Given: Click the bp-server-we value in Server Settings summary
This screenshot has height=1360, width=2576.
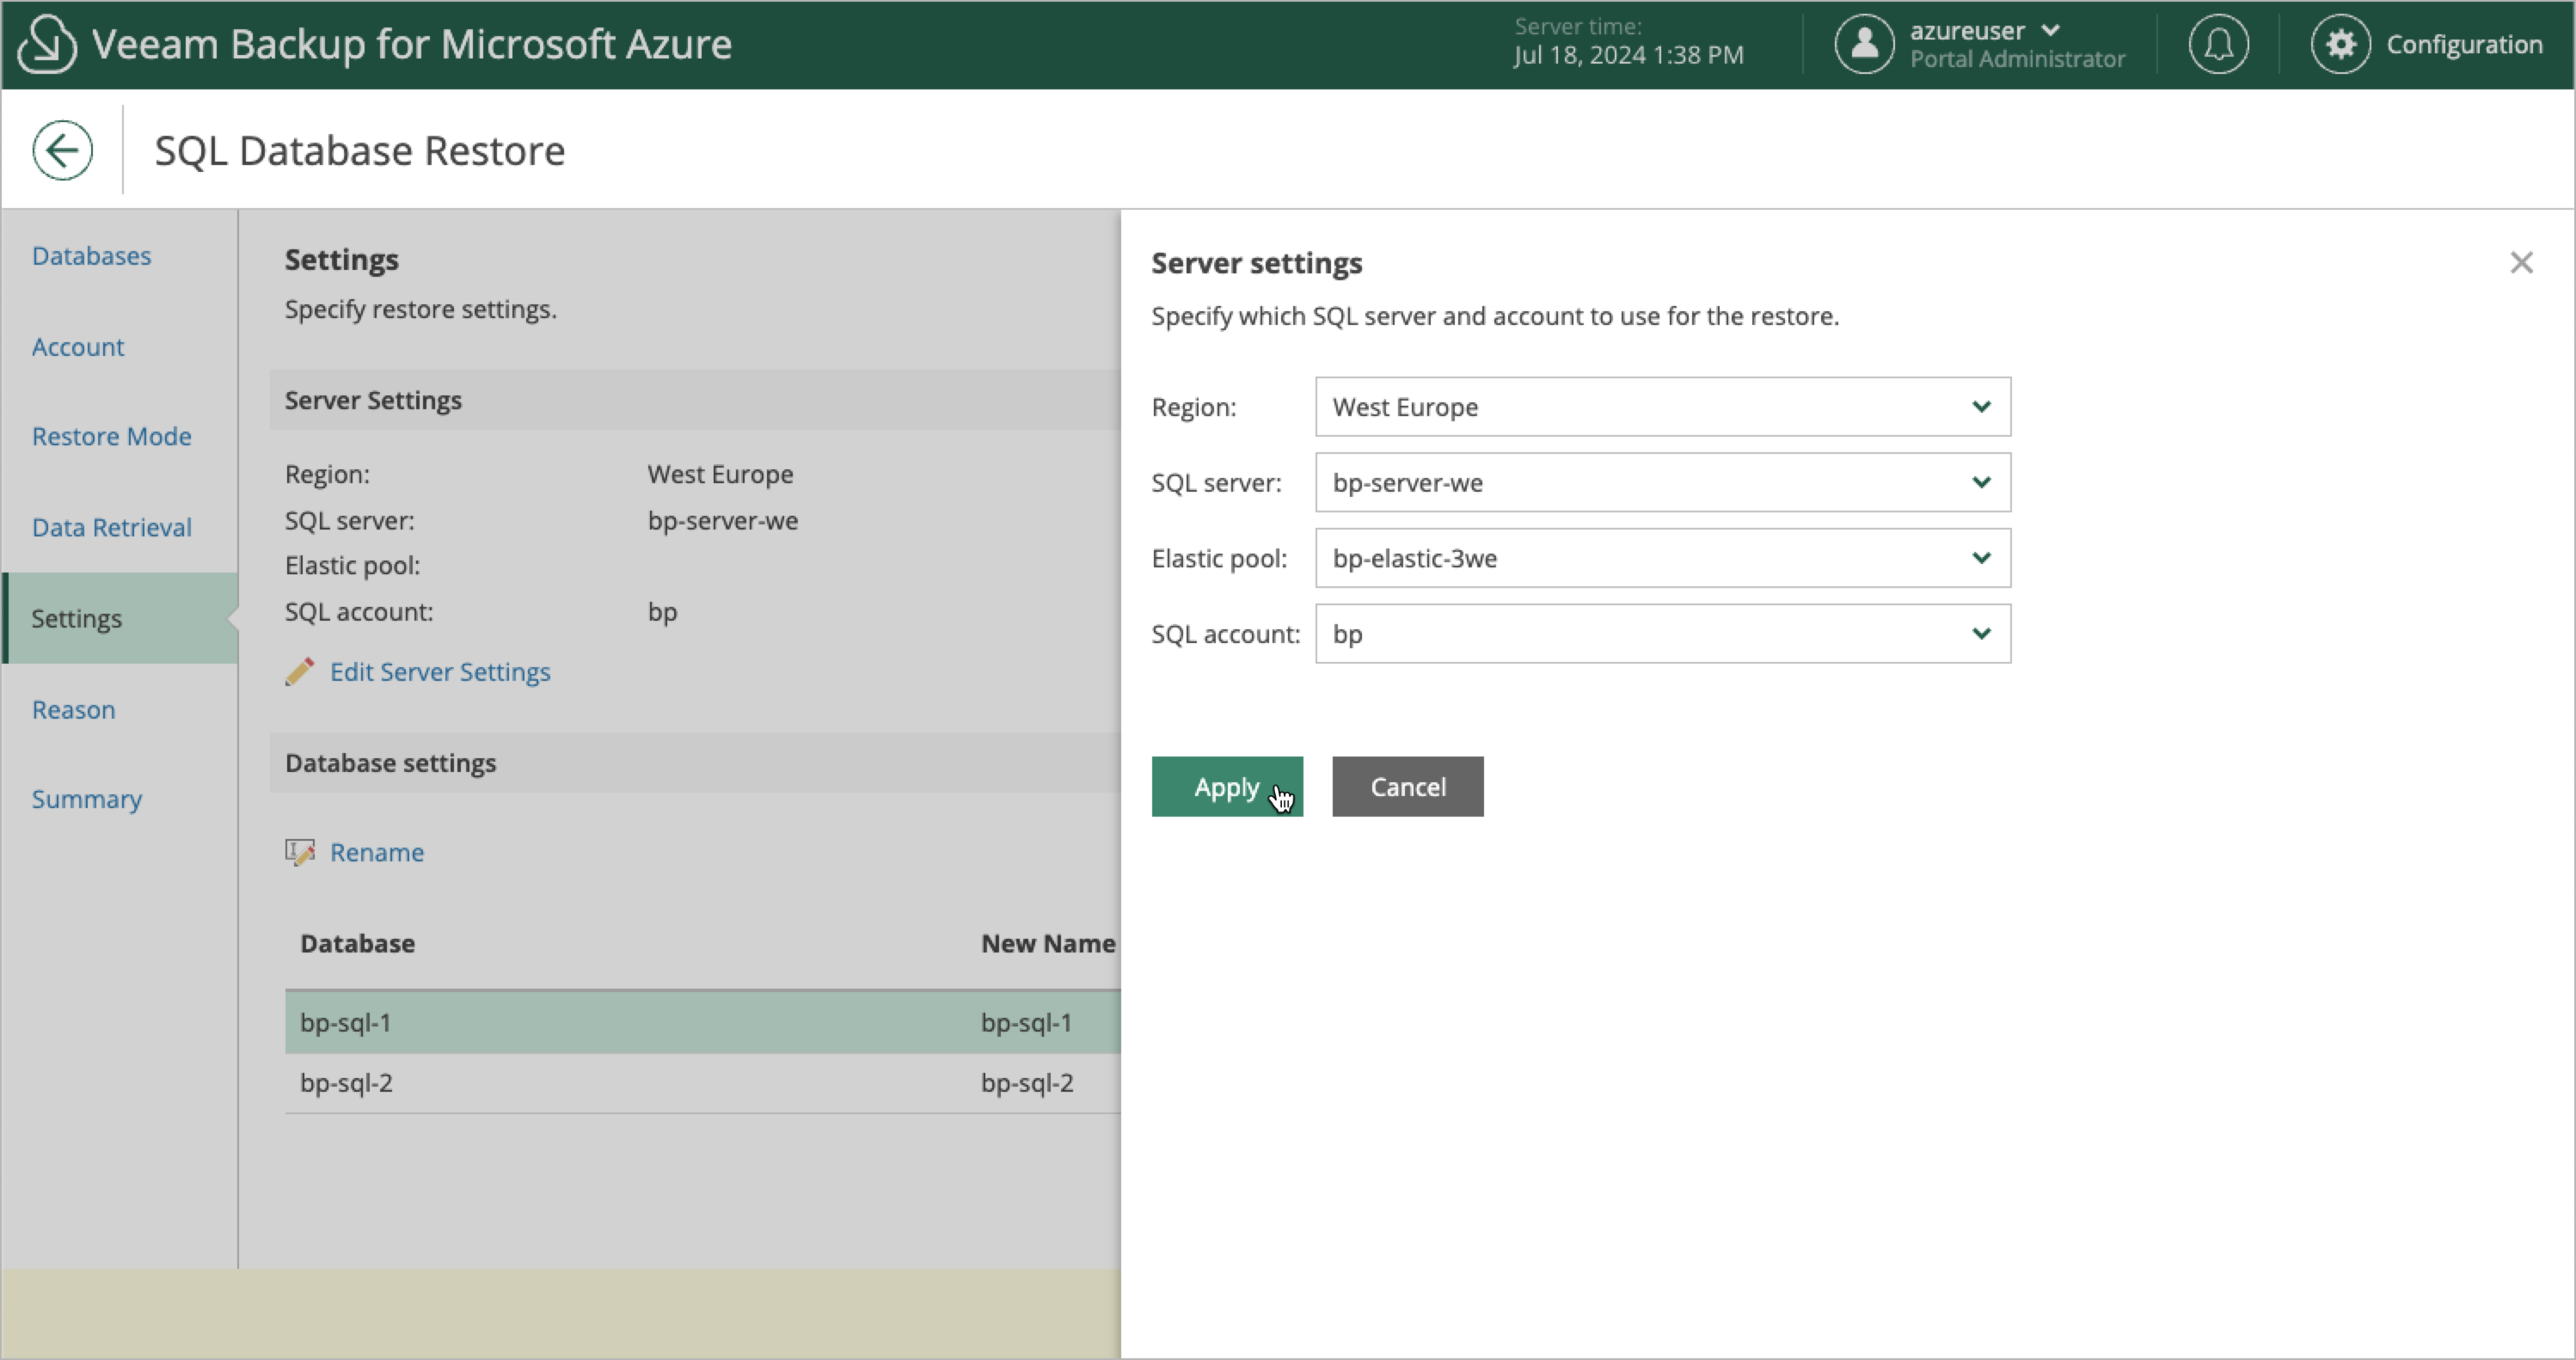Looking at the screenshot, I should (723, 520).
